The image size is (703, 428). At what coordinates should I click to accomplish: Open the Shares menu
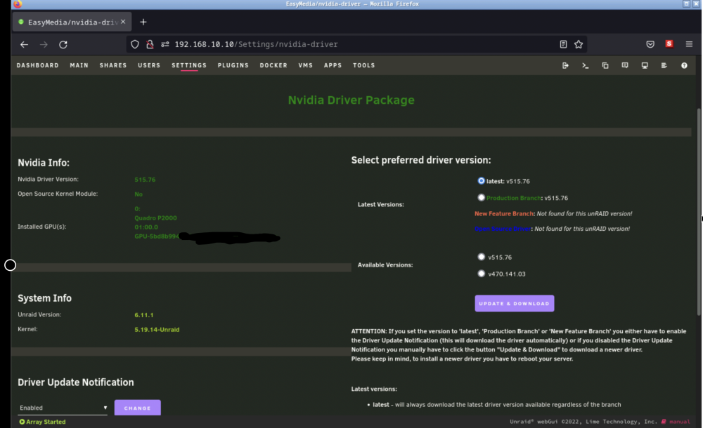[x=113, y=65]
